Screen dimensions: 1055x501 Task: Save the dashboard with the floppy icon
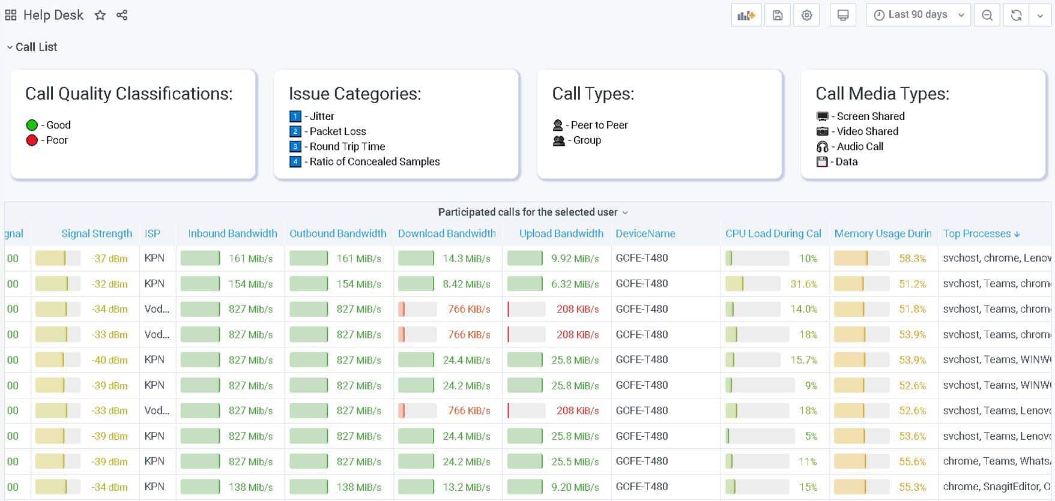(778, 16)
